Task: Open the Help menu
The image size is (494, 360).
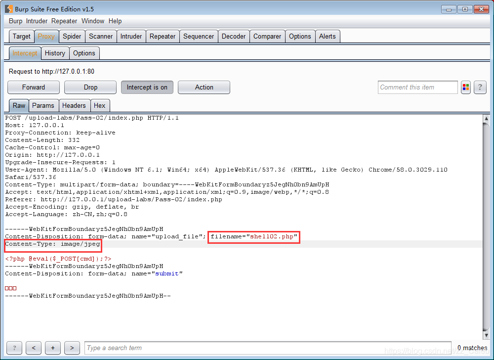Action: point(115,21)
